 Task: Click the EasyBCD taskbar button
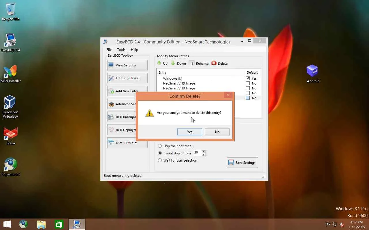coord(77,224)
